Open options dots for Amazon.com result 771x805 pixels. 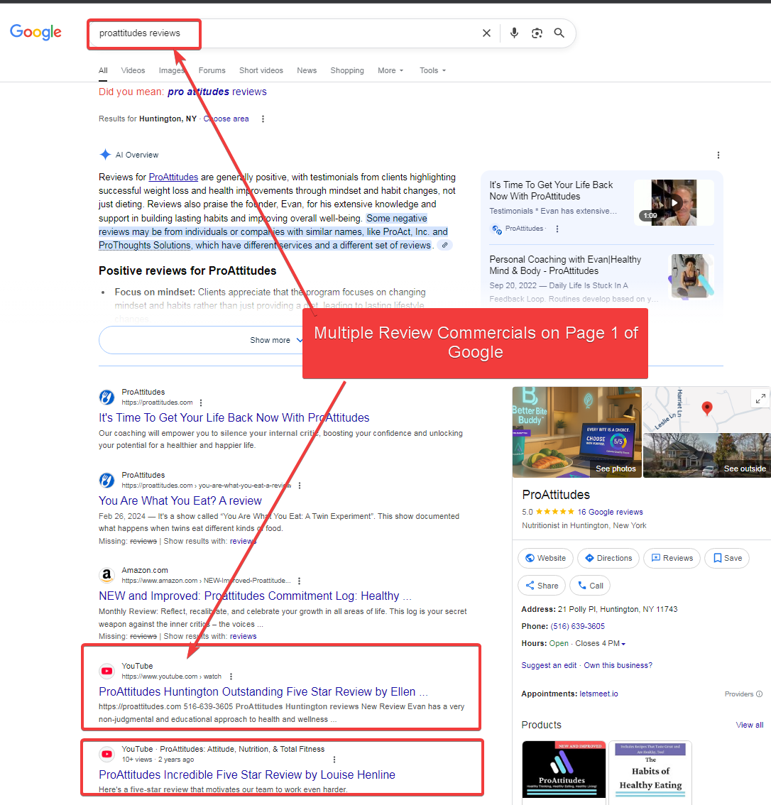[299, 581]
